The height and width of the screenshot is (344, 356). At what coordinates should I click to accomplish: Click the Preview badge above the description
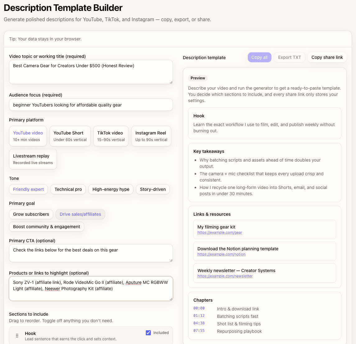(x=197, y=78)
